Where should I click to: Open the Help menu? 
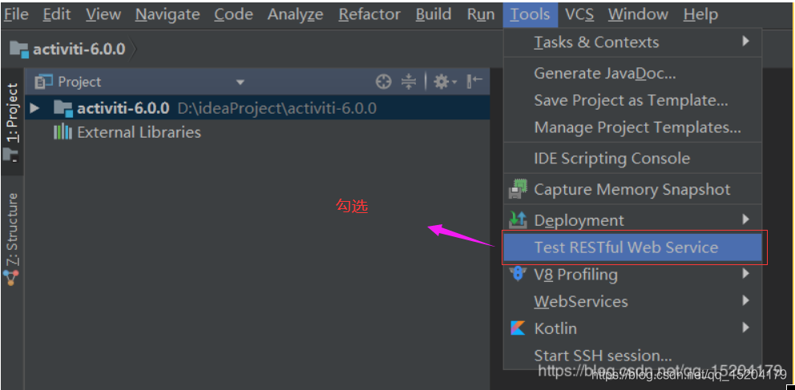pos(700,14)
